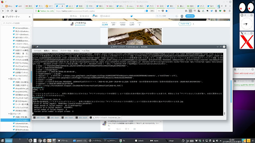Viewport: 255px width, 143px height.
Task: Click the Konsole title bar pin icon
Action: pyautogui.click(x=37, y=47)
